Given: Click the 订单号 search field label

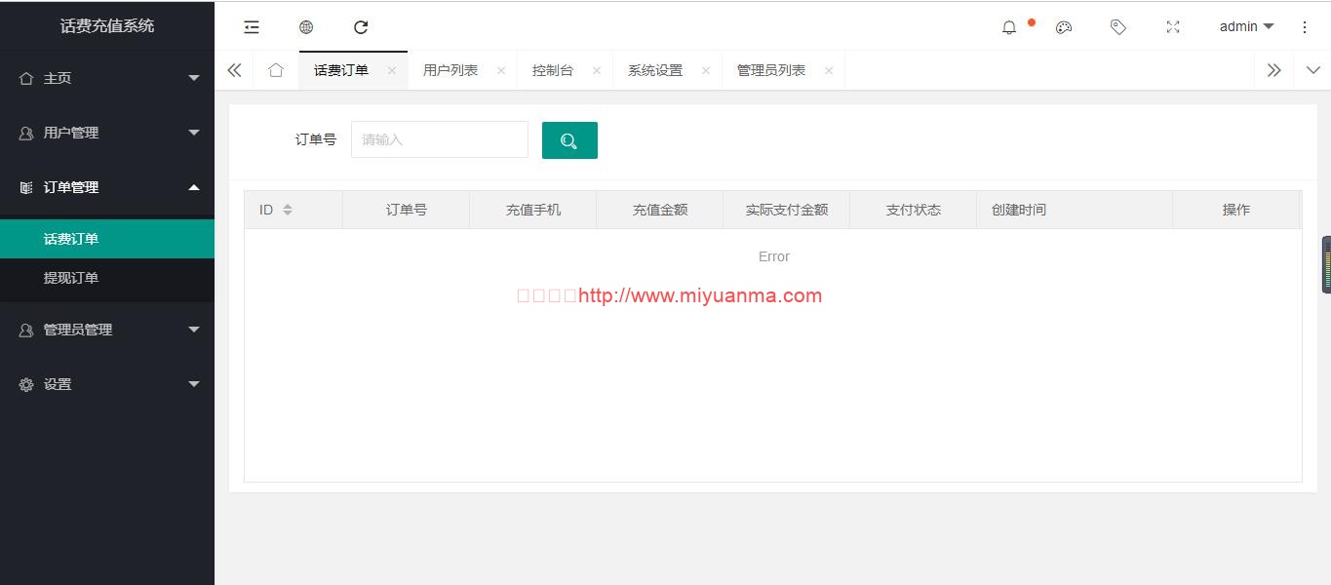Looking at the screenshot, I should pos(316,139).
